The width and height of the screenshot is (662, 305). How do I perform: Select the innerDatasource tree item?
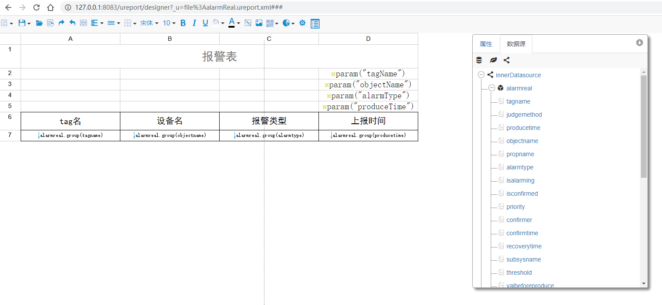point(518,75)
